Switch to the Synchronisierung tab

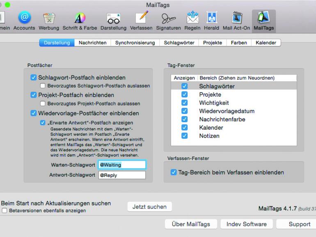click(135, 43)
